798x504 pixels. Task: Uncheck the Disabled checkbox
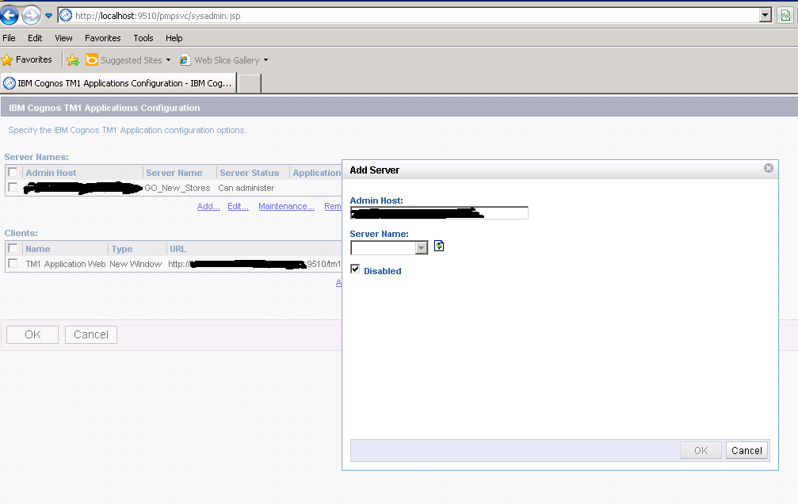[x=355, y=269]
